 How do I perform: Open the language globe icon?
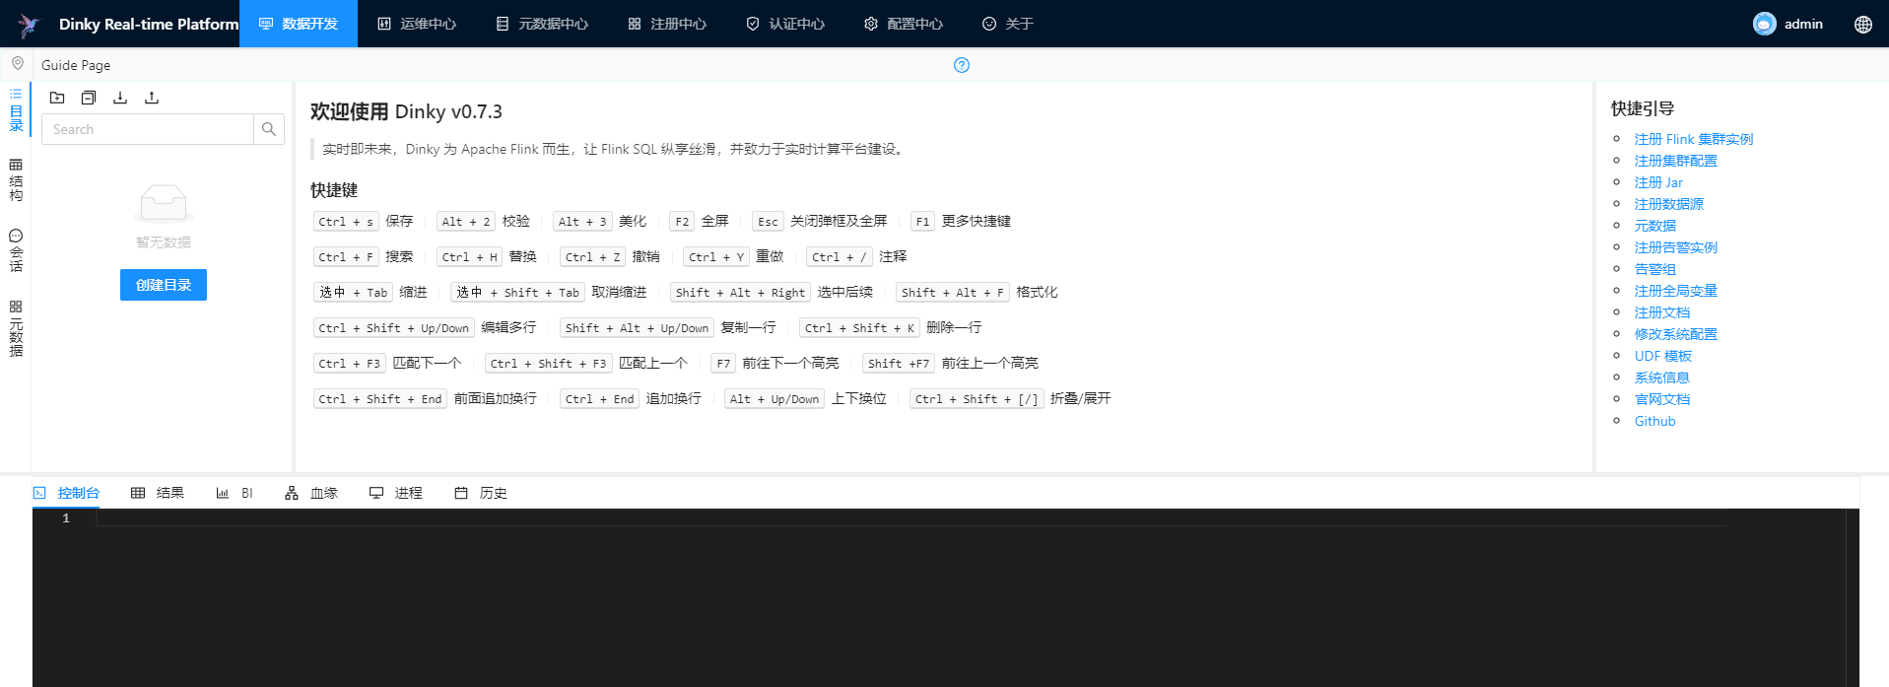coord(1862,25)
